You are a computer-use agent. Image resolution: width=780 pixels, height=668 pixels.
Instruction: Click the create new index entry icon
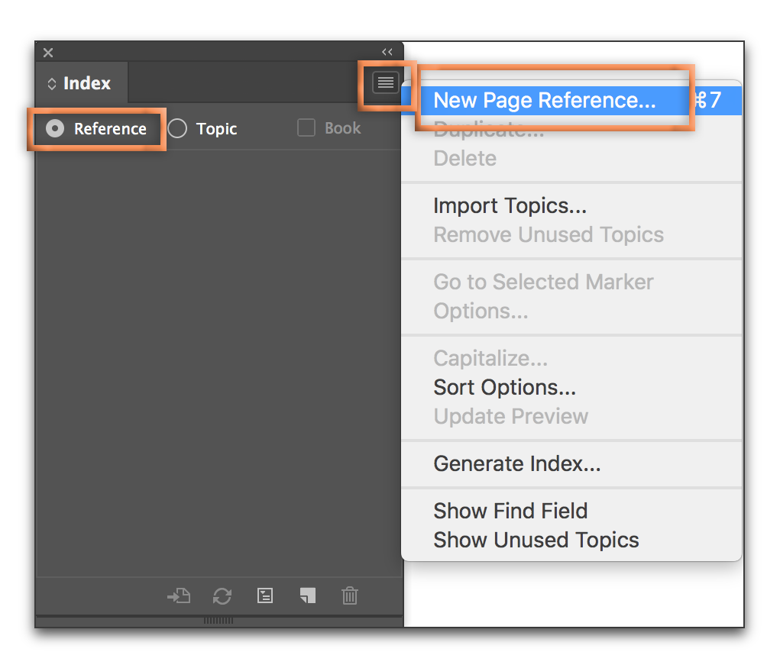coord(307,596)
